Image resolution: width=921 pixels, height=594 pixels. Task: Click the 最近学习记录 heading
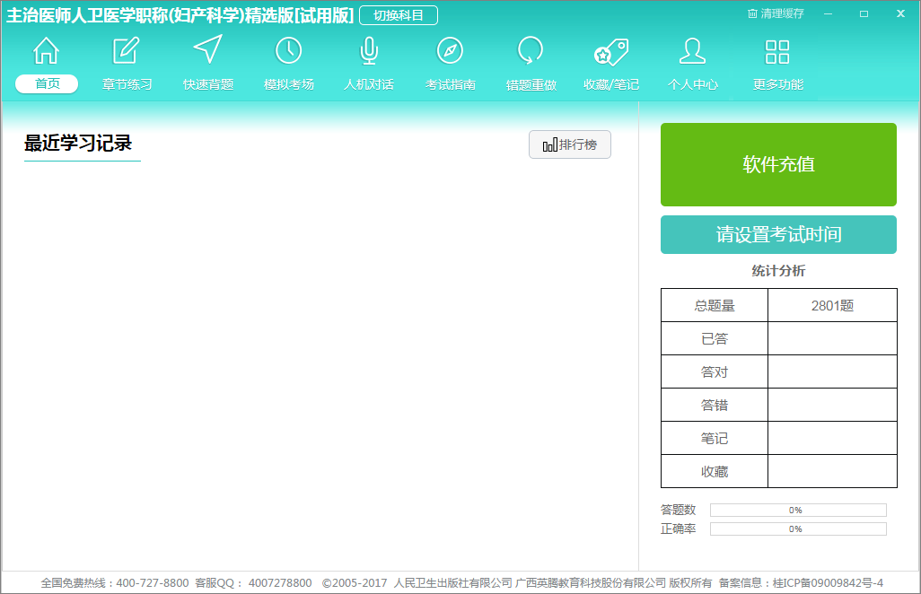tap(78, 144)
